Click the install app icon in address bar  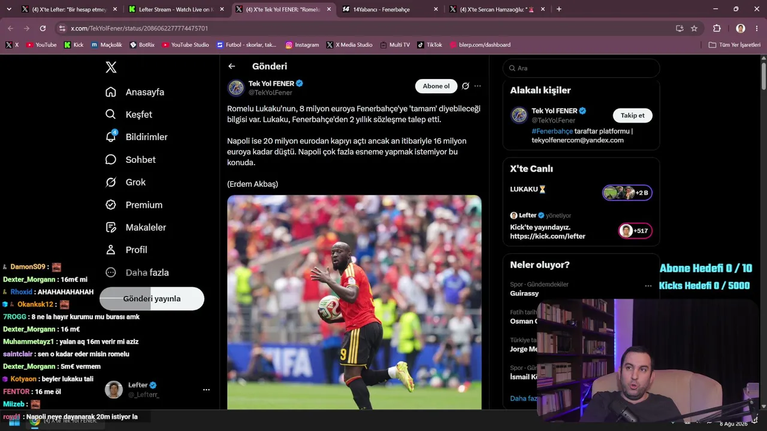tap(680, 28)
